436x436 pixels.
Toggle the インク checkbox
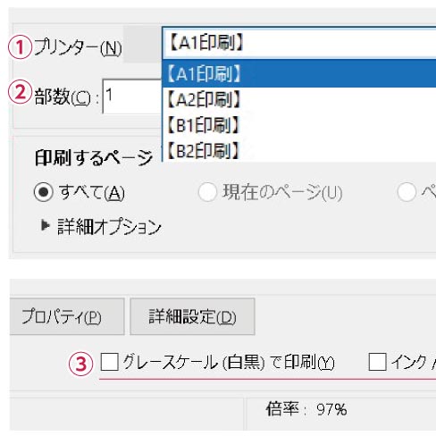point(378,362)
